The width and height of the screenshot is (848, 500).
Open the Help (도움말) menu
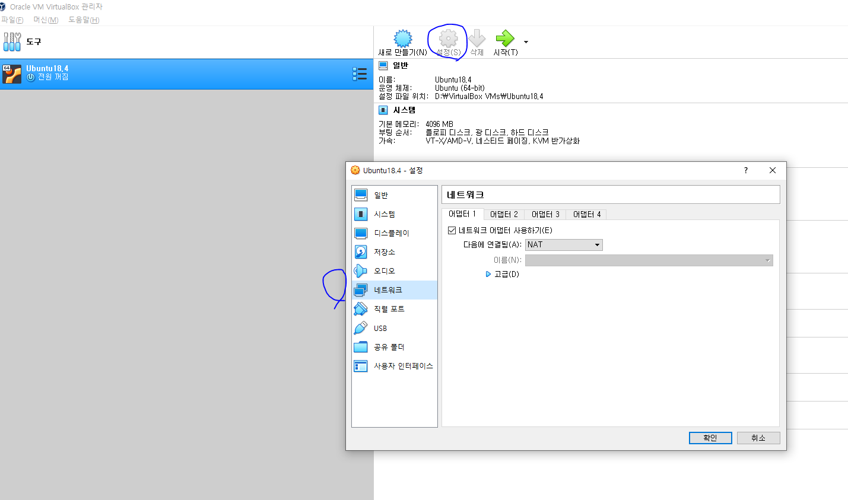click(84, 20)
